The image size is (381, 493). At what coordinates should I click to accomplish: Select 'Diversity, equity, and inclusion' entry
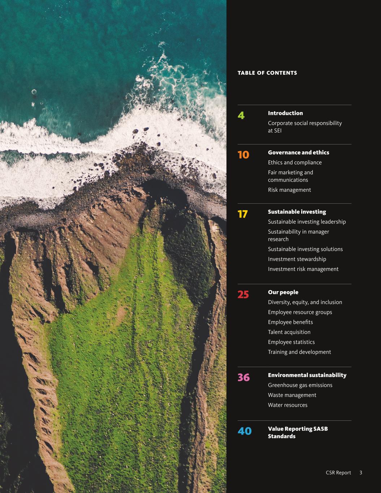[305, 302]
